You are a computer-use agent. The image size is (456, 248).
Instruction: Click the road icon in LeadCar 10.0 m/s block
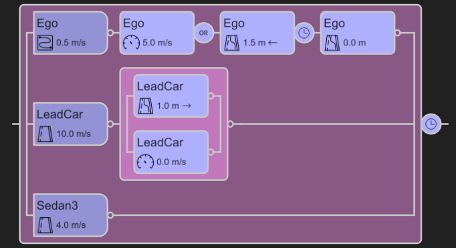click(45, 134)
